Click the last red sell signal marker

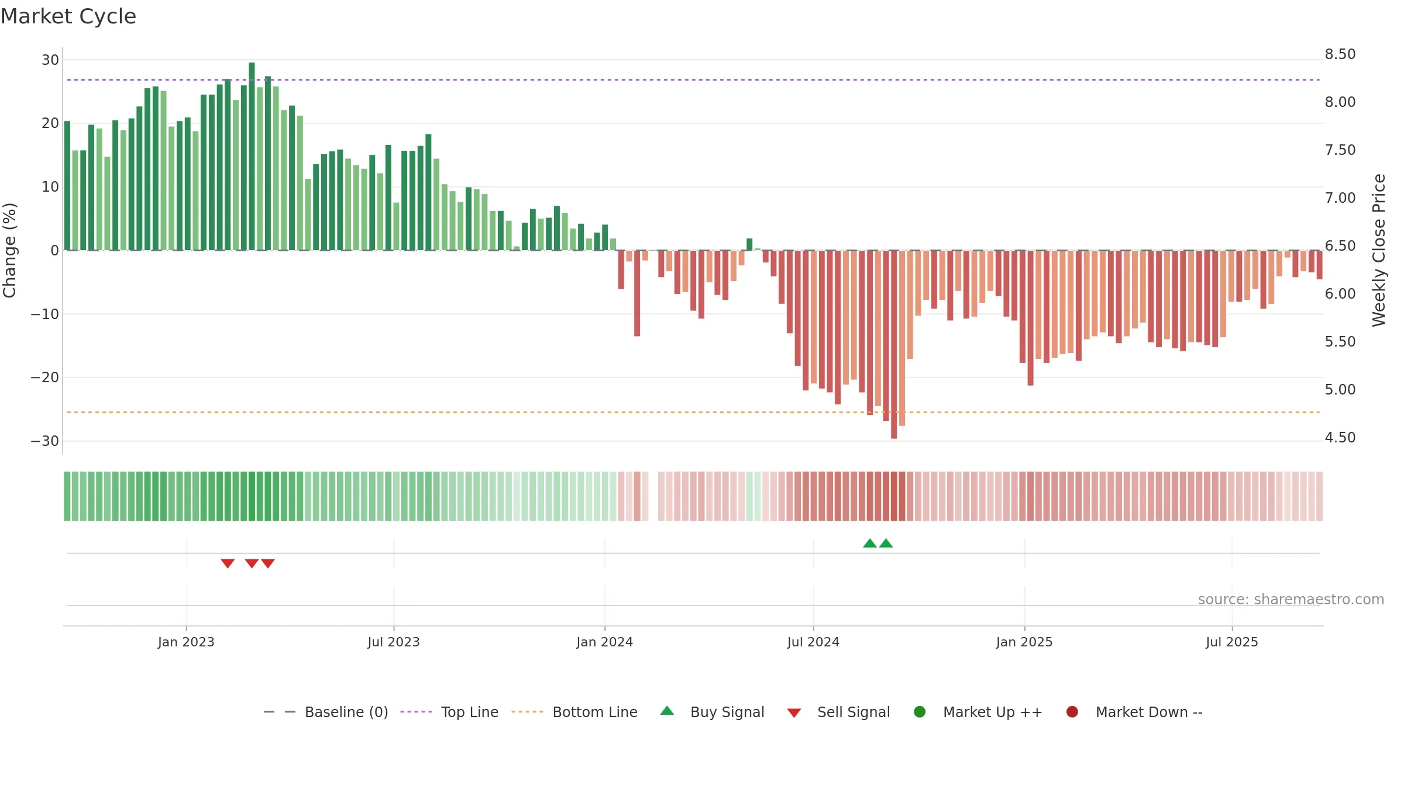(x=268, y=563)
